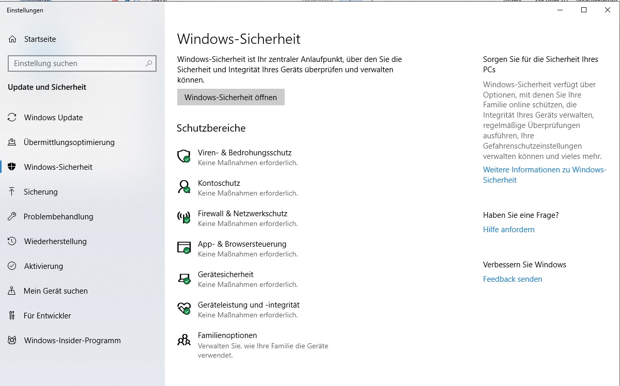Click the Update und Sicherheit heading
The width and height of the screenshot is (620, 386).
(47, 87)
